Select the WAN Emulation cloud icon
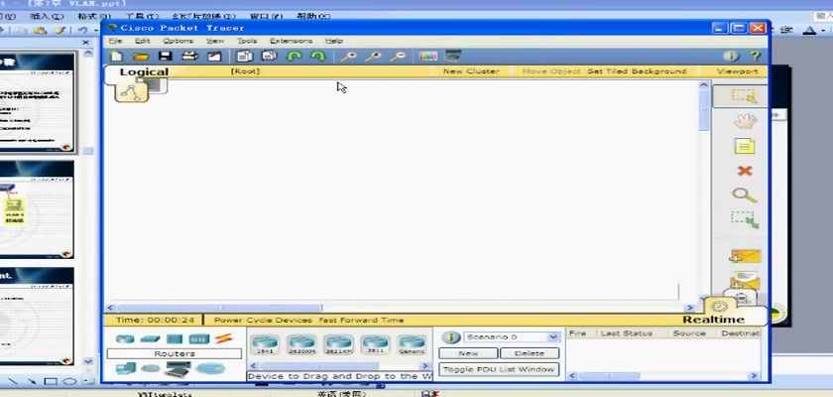833x397 pixels. (151, 368)
